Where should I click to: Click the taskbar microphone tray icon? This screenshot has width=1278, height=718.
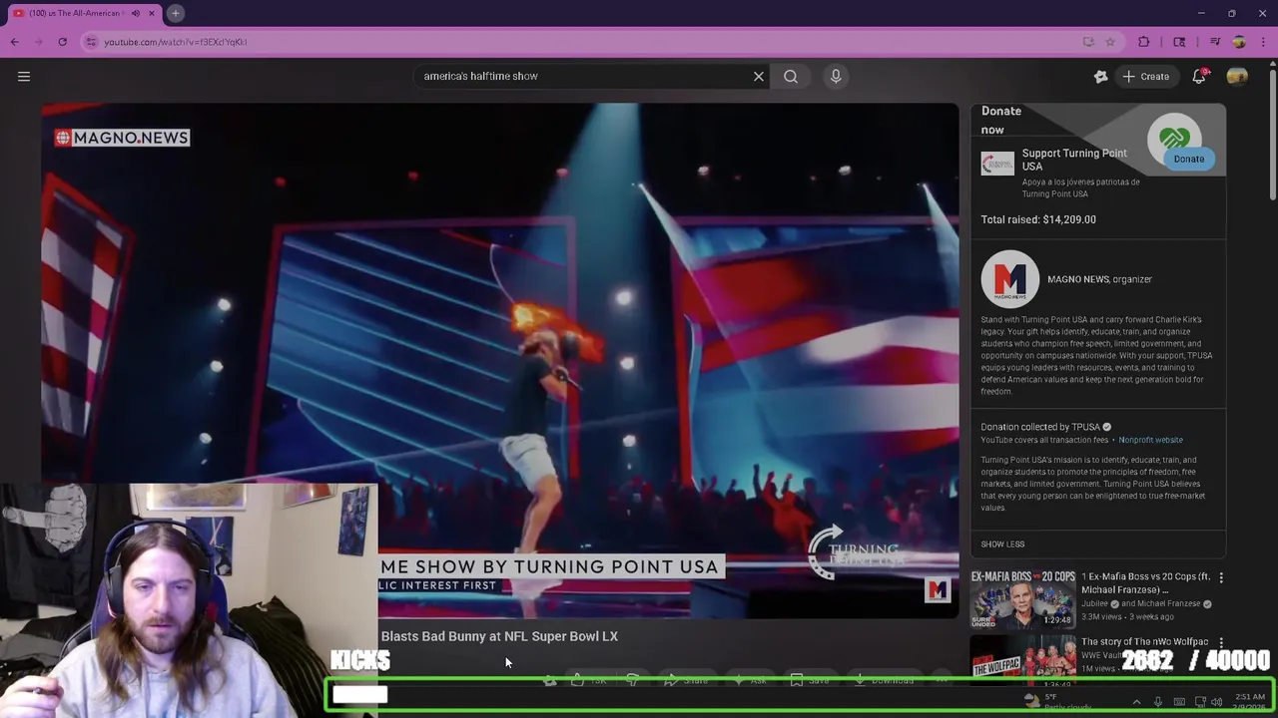(1158, 702)
